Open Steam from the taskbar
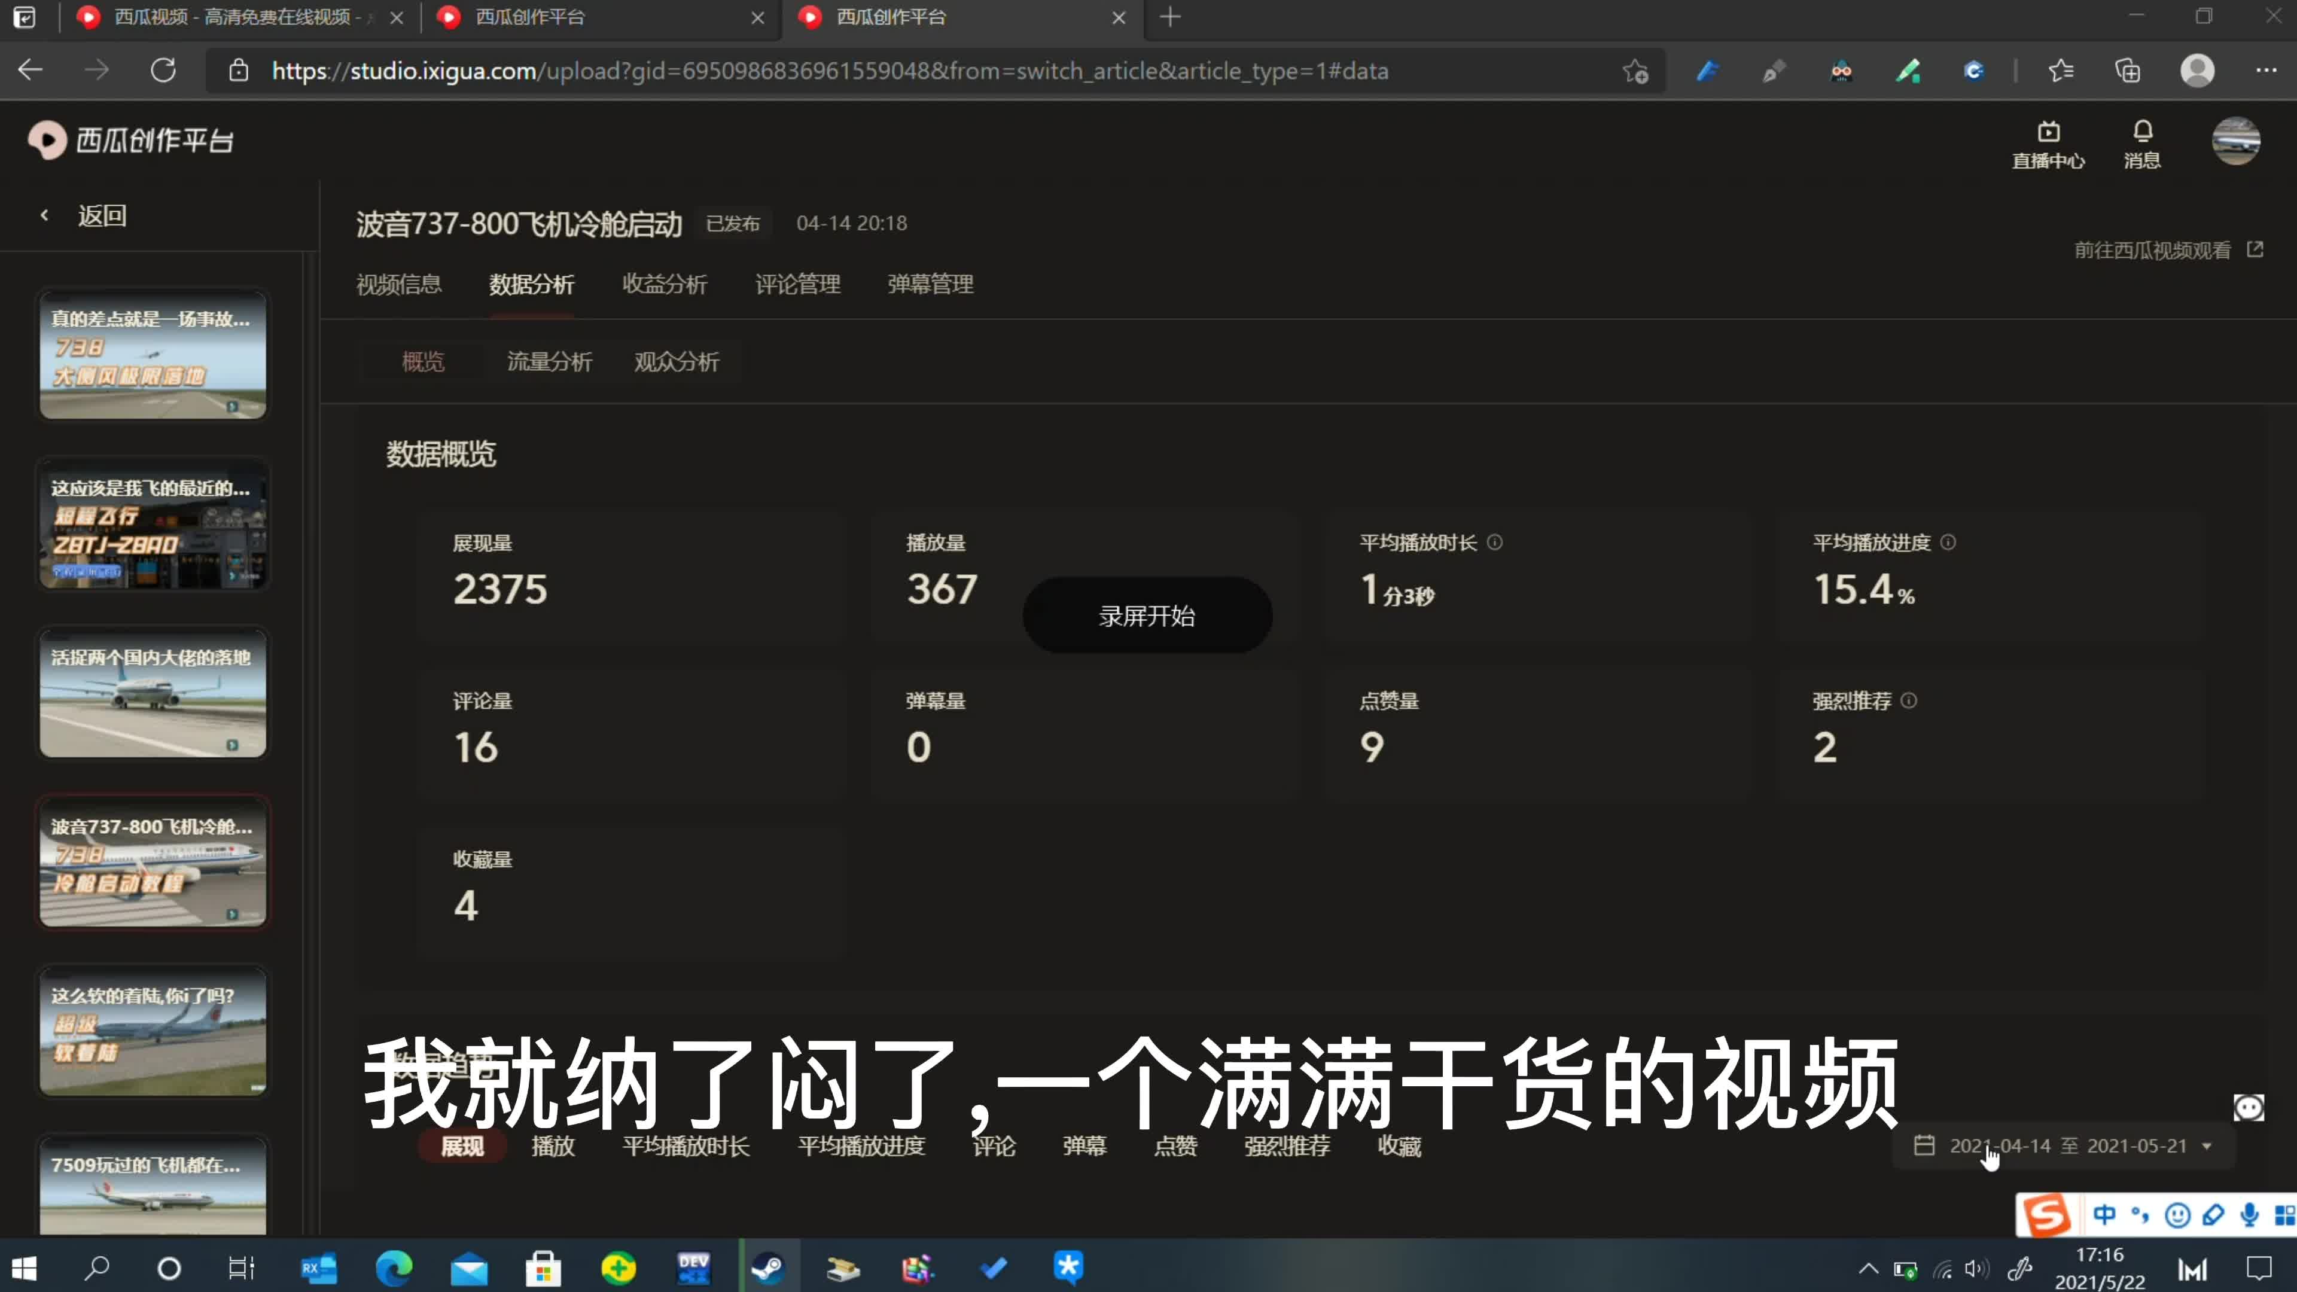The width and height of the screenshot is (2297, 1292). coord(767,1268)
